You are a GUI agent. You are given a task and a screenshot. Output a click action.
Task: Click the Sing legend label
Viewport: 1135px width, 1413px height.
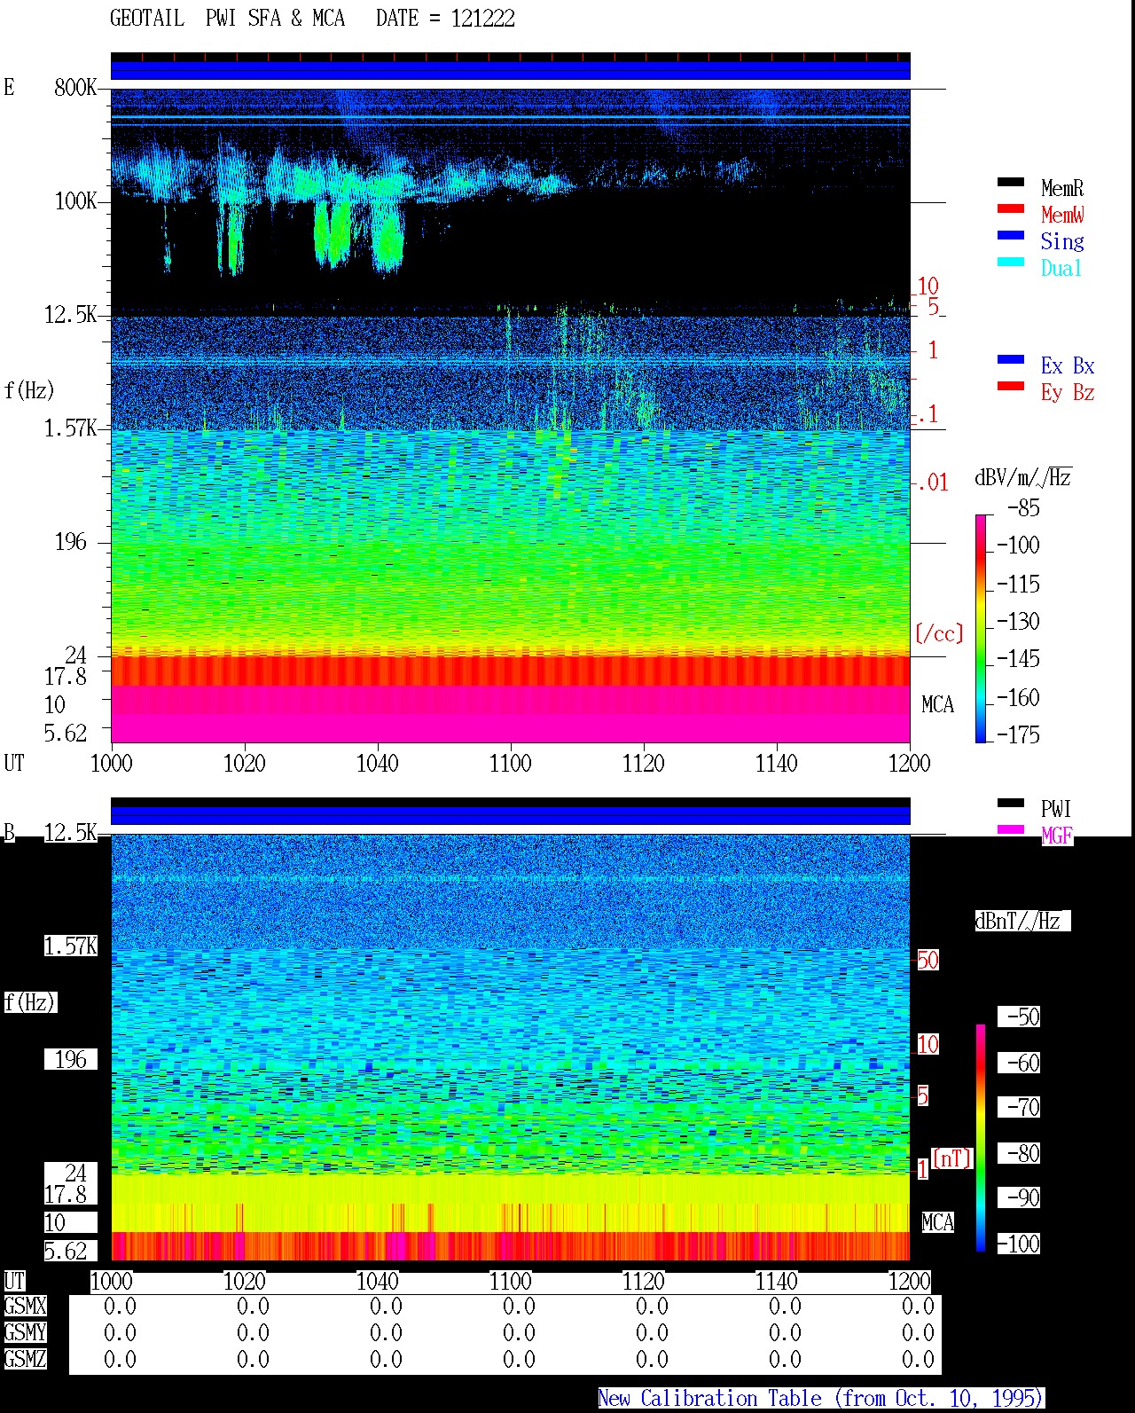[x=1062, y=241]
